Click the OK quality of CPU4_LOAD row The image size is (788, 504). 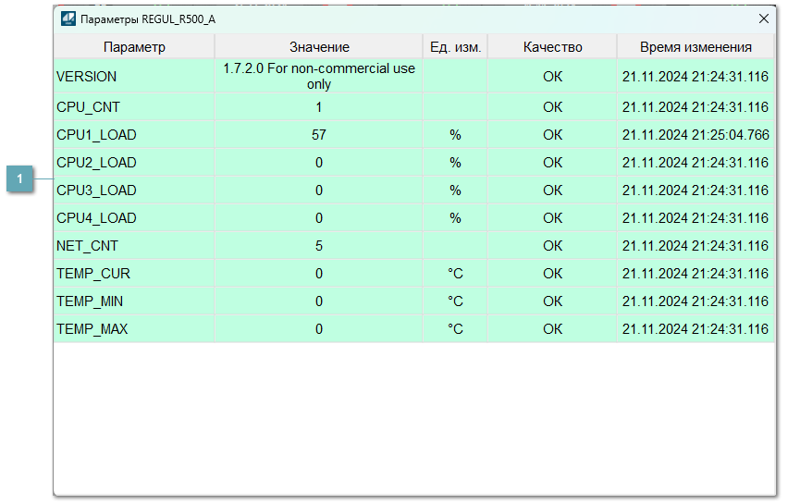[552, 217]
